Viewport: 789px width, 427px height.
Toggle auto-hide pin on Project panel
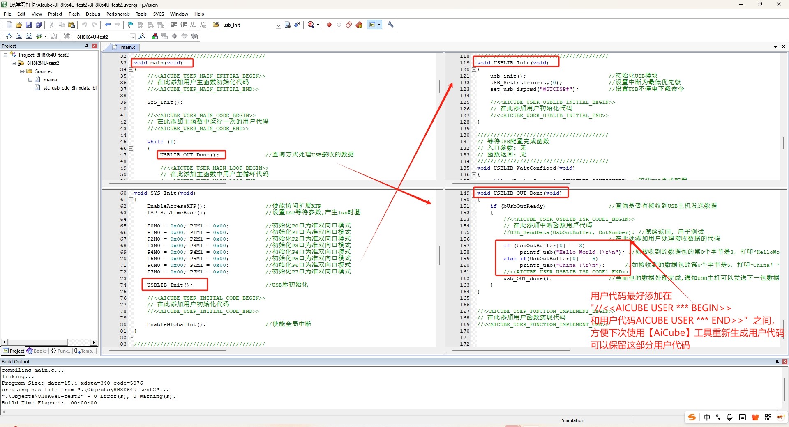(x=87, y=46)
